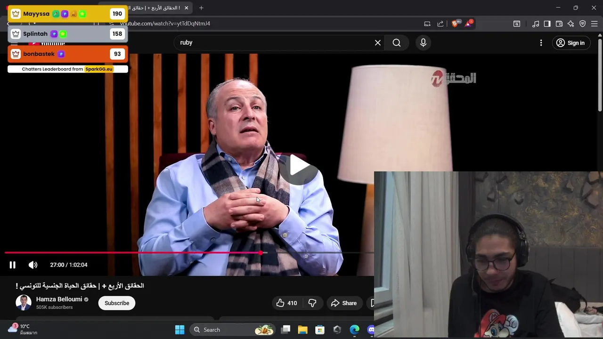Click the Arabic video title text

[80, 286]
